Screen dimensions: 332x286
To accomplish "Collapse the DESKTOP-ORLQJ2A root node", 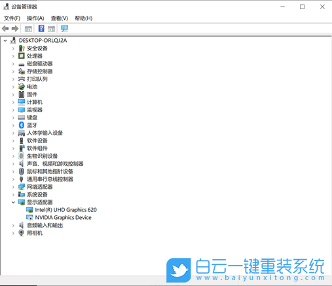I will pyautogui.click(x=5, y=41).
